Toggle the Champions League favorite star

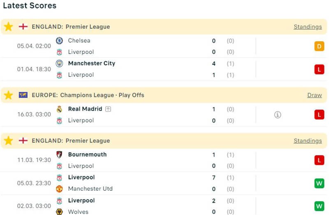pyautogui.click(x=8, y=95)
